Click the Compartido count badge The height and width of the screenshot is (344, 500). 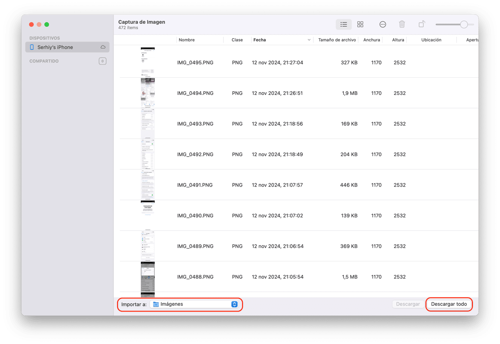[102, 61]
